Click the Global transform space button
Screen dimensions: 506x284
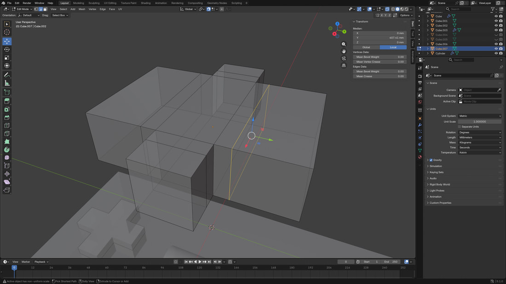point(366,47)
